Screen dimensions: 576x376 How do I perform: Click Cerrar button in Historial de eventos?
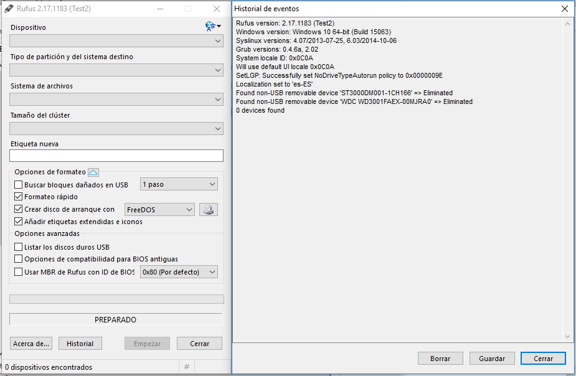(x=543, y=359)
